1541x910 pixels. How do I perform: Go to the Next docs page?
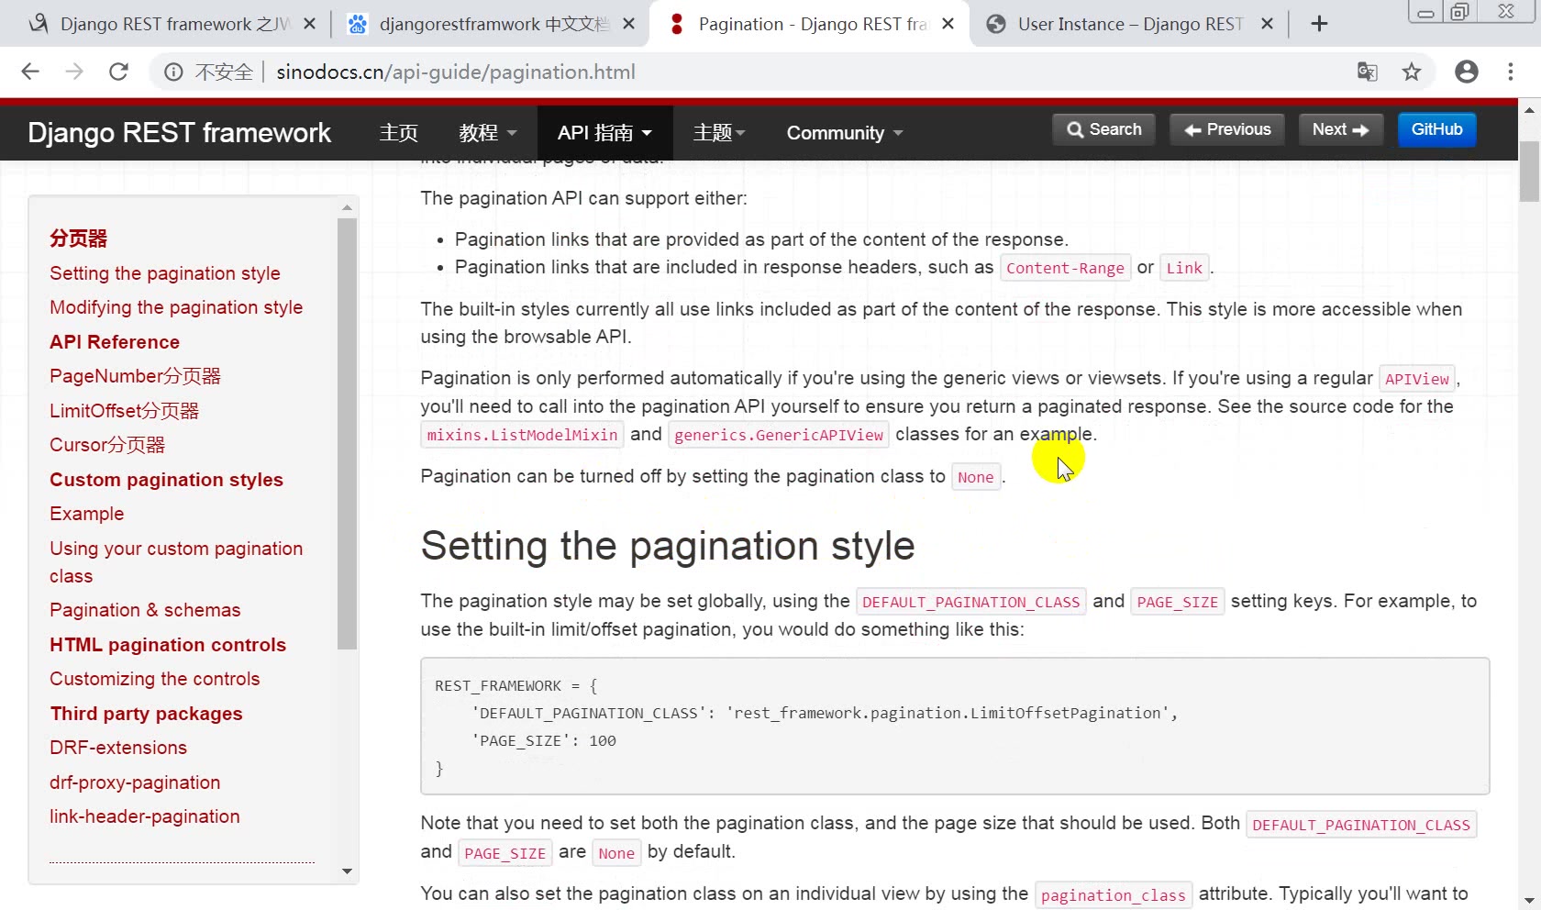1340,129
